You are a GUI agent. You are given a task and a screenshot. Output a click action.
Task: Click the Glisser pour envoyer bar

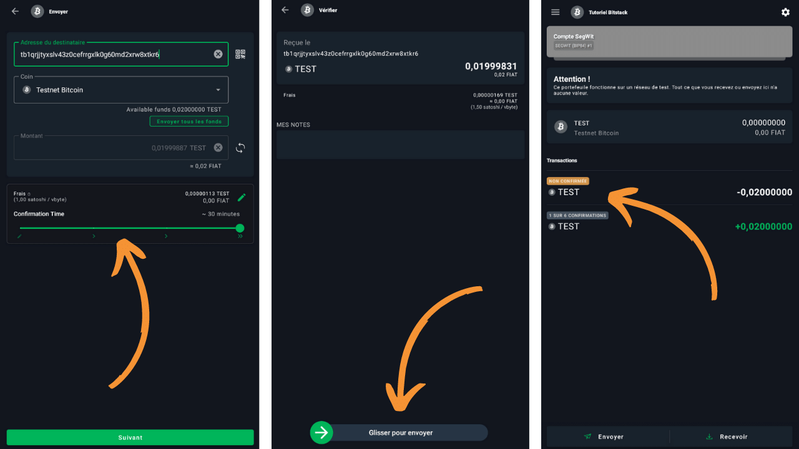[400, 433]
